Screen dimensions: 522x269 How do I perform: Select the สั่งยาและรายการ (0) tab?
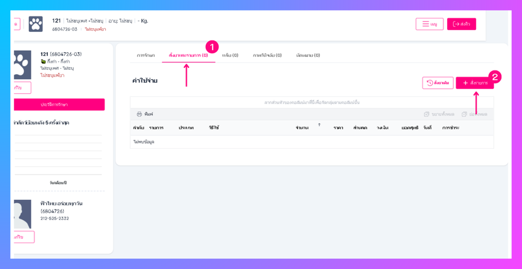[189, 56]
